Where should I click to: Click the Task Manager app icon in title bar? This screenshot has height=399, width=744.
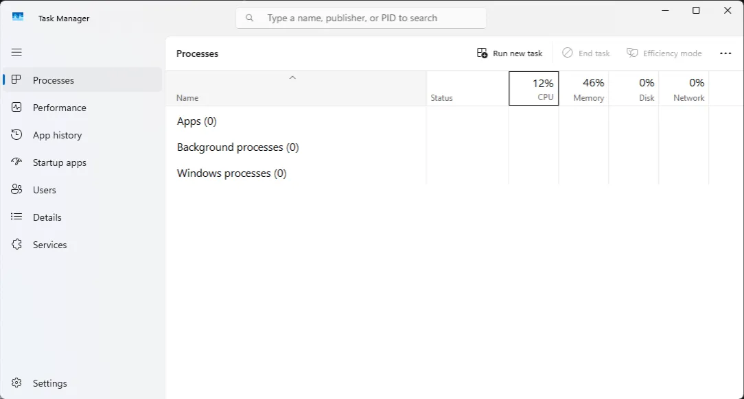tap(18, 17)
